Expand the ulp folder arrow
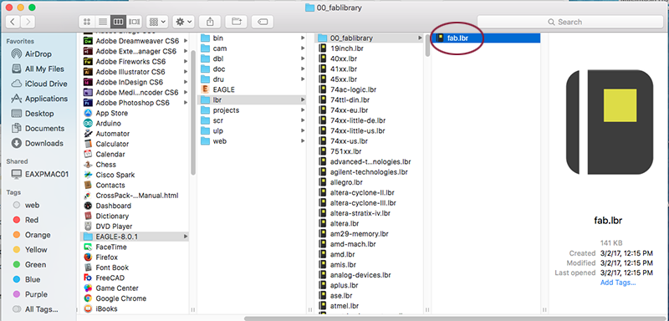 [x=303, y=131]
